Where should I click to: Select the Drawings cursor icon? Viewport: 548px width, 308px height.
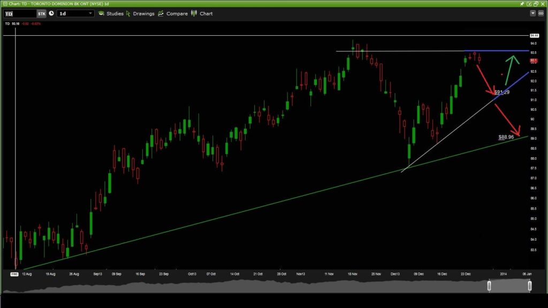(127, 13)
